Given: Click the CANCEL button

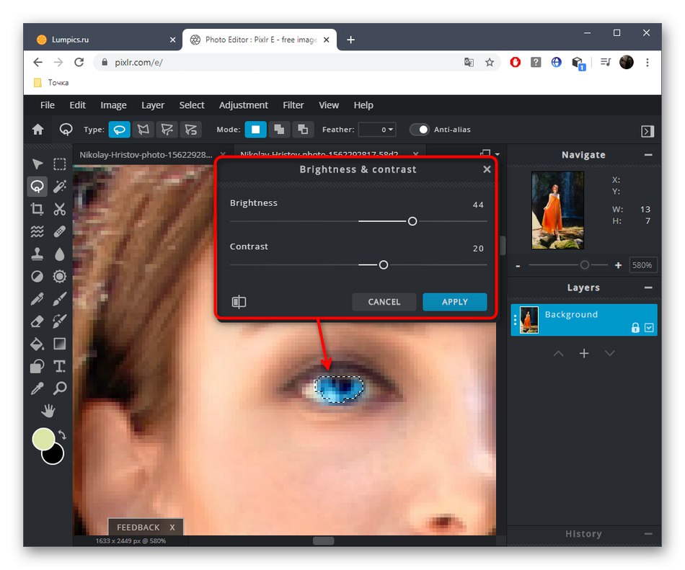Looking at the screenshot, I should (384, 302).
